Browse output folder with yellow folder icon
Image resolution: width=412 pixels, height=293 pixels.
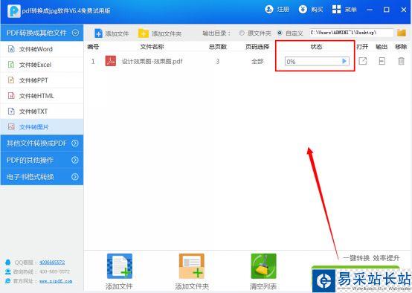402,33
